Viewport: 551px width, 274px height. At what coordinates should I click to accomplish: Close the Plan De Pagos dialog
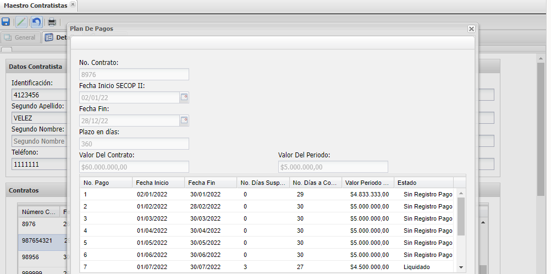(x=471, y=29)
